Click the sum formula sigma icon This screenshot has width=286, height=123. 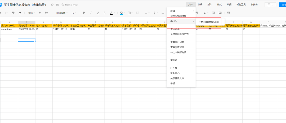tap(205, 13)
